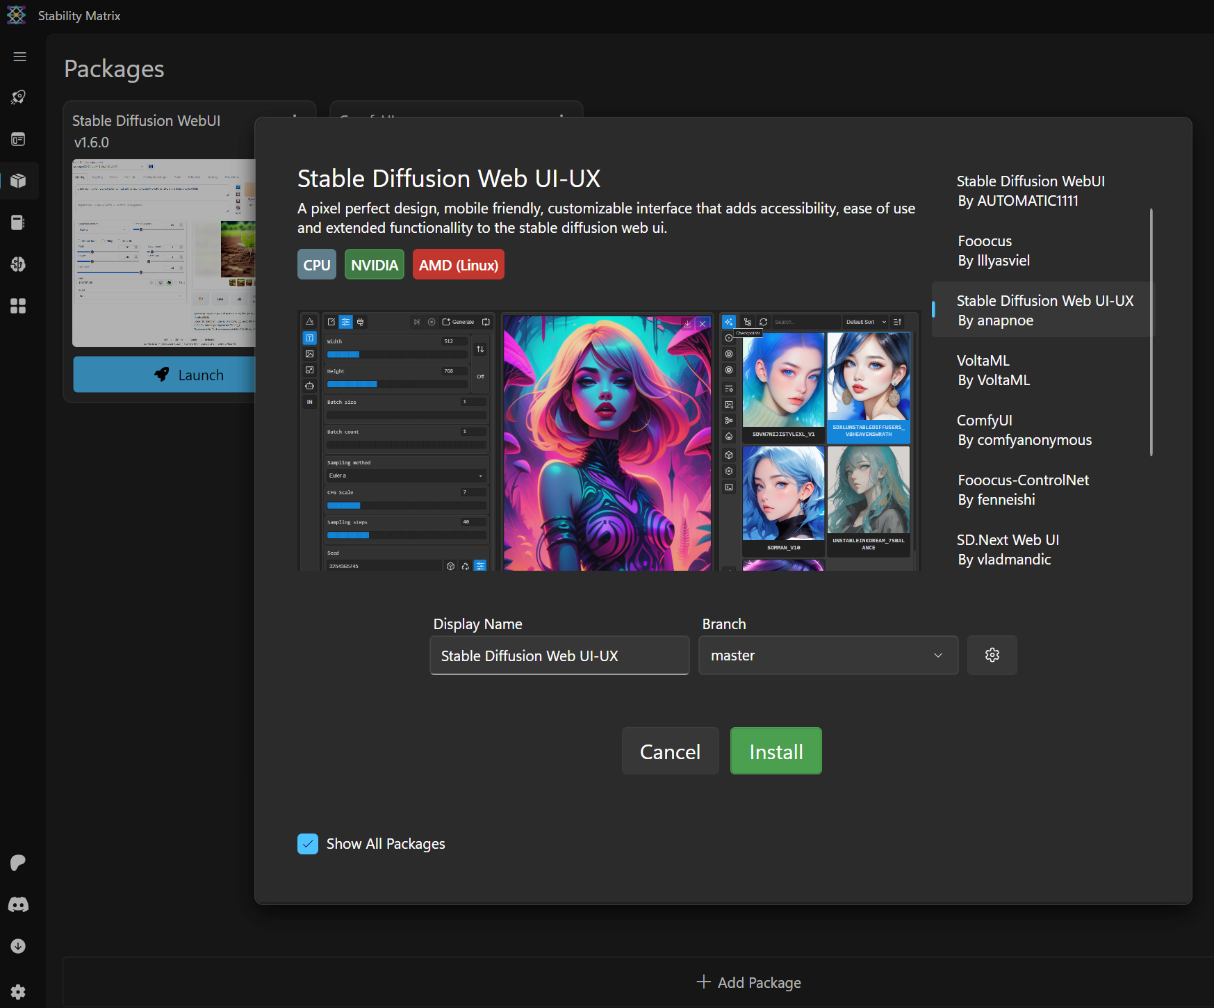Click the Packages page title
This screenshot has width=1214, height=1008.
click(114, 69)
